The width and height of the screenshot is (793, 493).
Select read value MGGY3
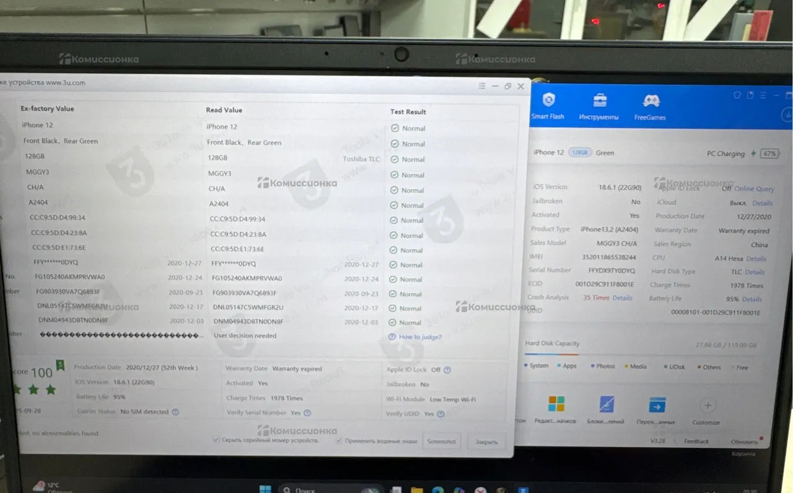pyautogui.click(x=220, y=173)
